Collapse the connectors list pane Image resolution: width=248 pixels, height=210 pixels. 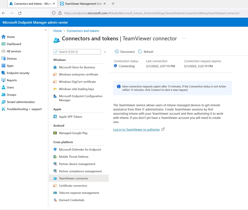[105, 51]
